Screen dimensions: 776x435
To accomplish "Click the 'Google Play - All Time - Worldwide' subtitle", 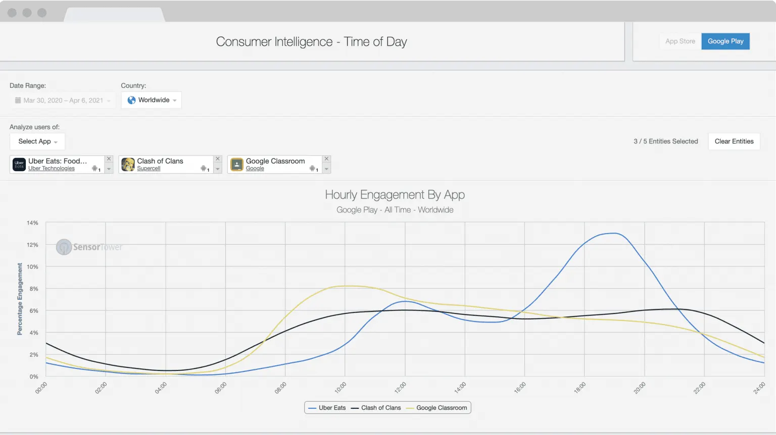I will 395,210.
